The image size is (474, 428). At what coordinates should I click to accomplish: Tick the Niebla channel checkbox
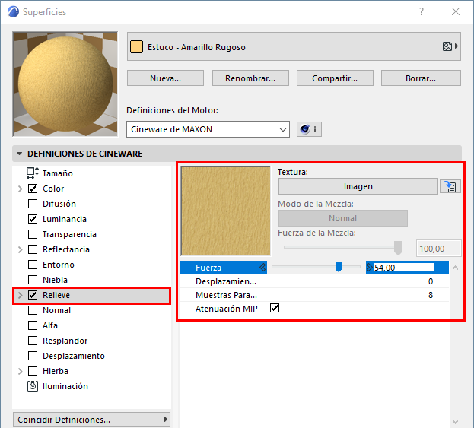(33, 280)
